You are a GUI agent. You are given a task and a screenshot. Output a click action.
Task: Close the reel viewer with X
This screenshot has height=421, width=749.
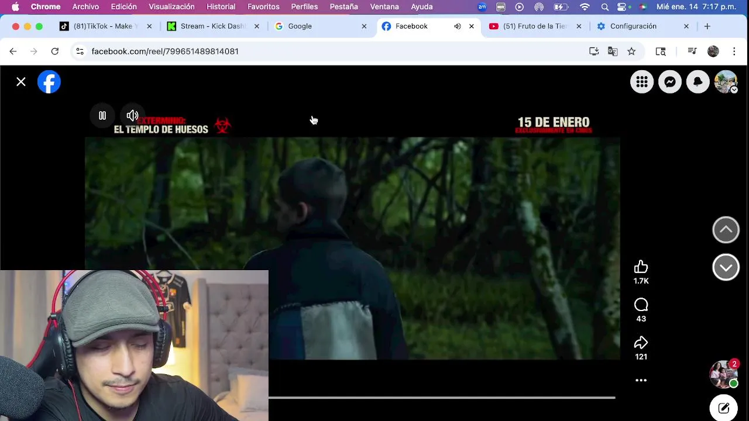coord(21,82)
